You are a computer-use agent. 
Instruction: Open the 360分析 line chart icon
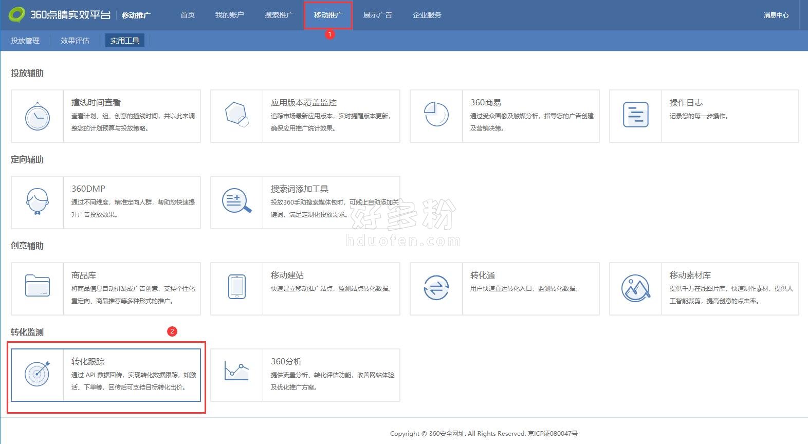(237, 372)
